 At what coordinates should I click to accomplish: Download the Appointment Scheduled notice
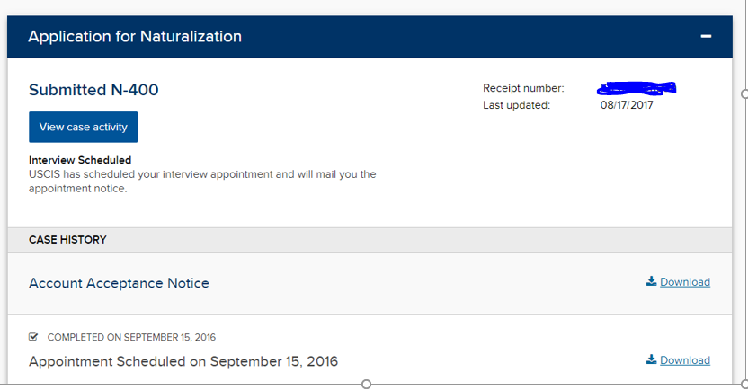[x=684, y=360]
